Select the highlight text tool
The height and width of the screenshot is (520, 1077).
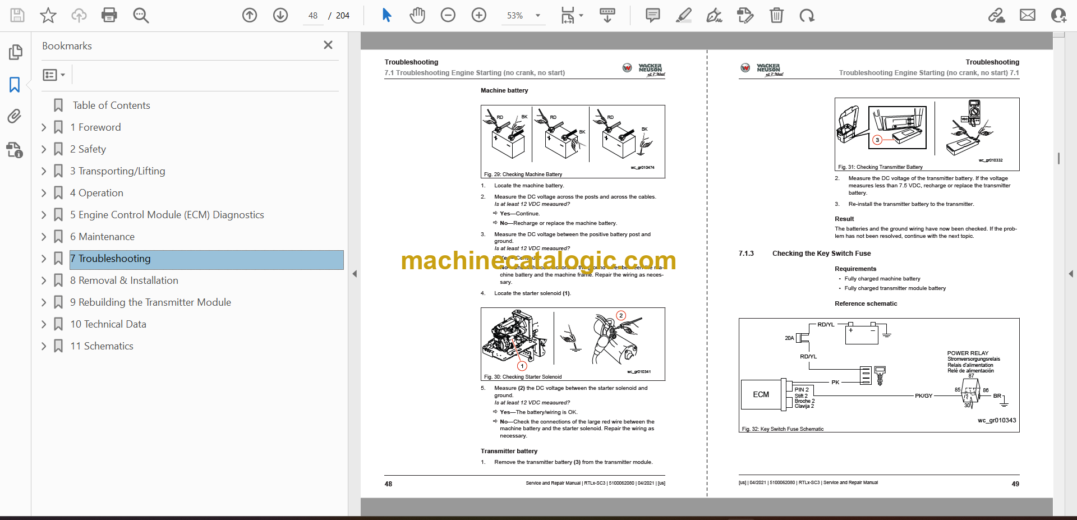coord(684,15)
